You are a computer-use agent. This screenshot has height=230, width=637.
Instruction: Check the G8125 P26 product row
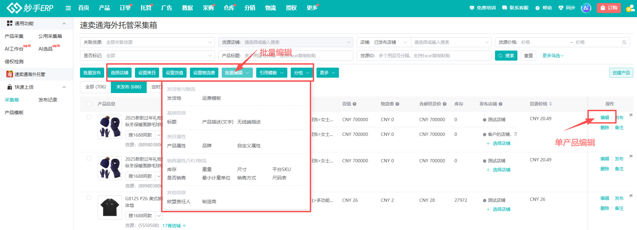pos(89,198)
